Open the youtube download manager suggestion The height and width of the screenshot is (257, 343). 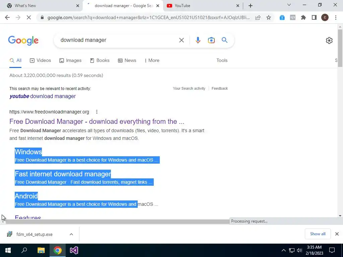tap(43, 96)
